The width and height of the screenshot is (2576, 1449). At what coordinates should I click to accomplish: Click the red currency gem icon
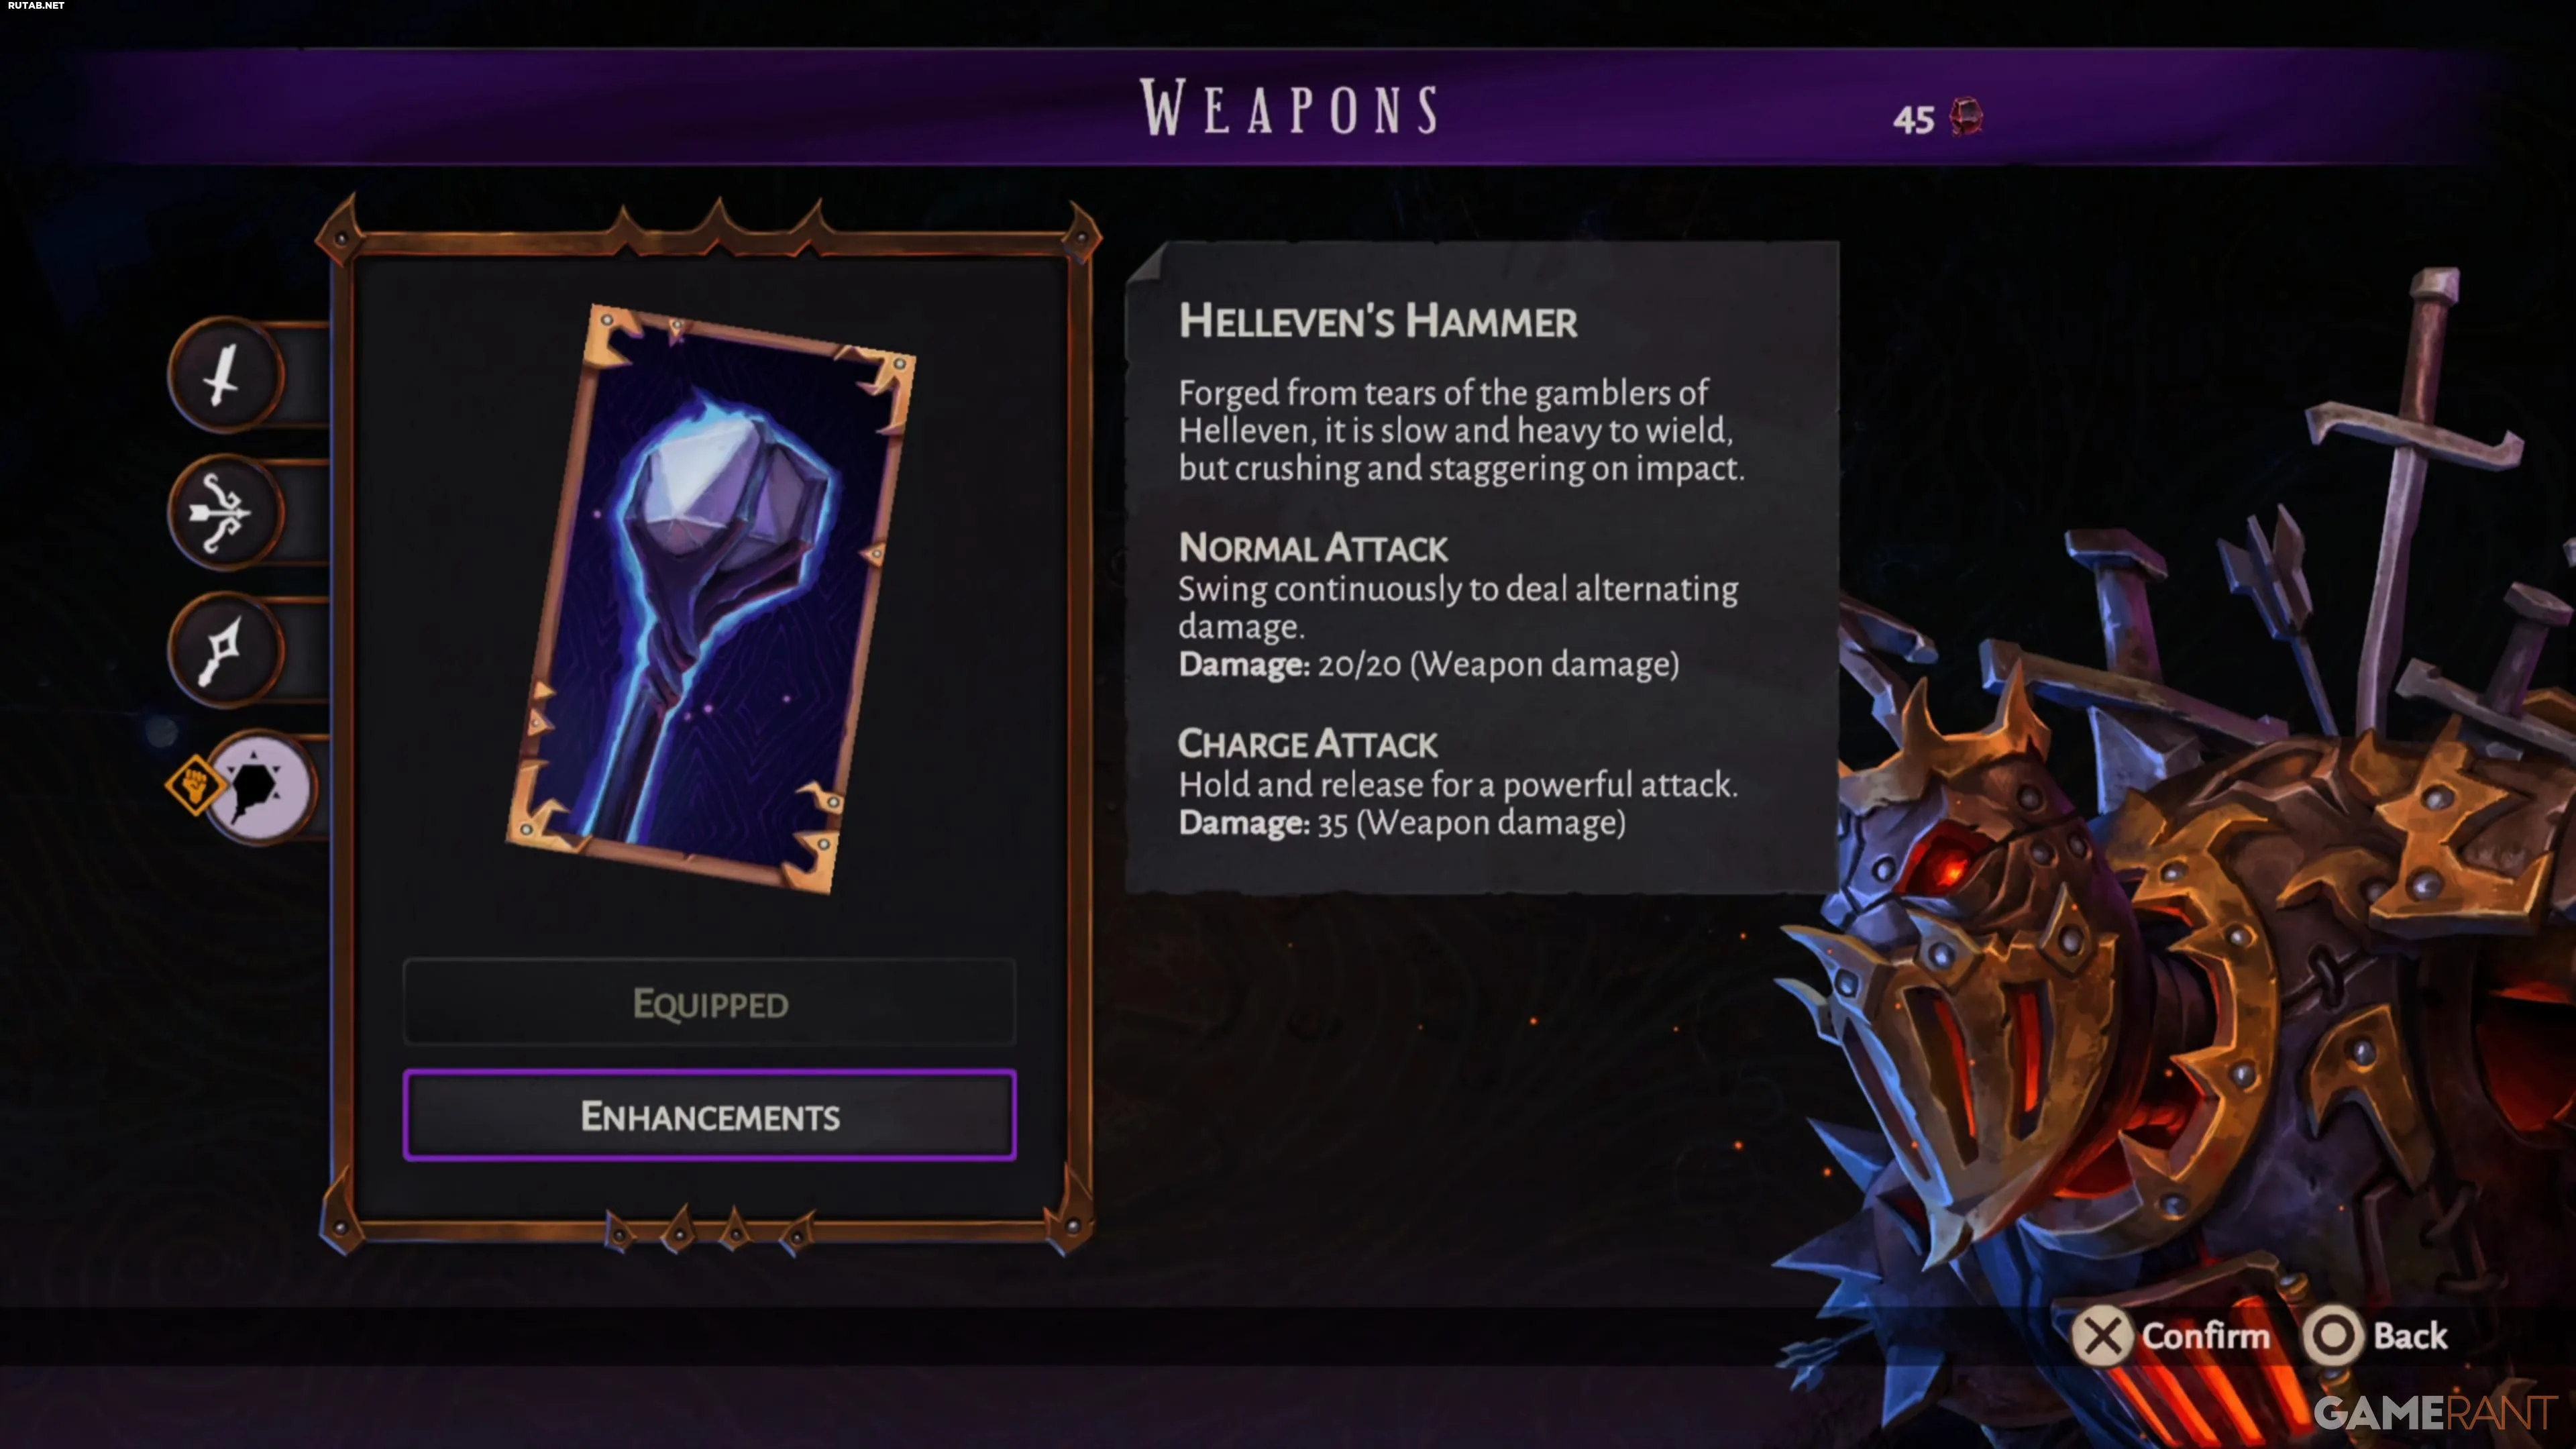coord(1966,117)
